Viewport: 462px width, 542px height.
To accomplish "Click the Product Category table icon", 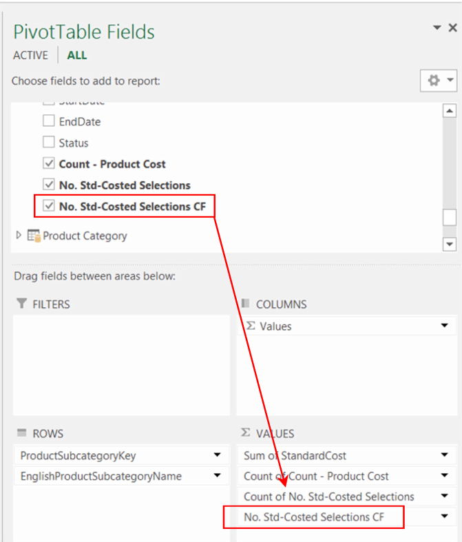I will [x=34, y=236].
